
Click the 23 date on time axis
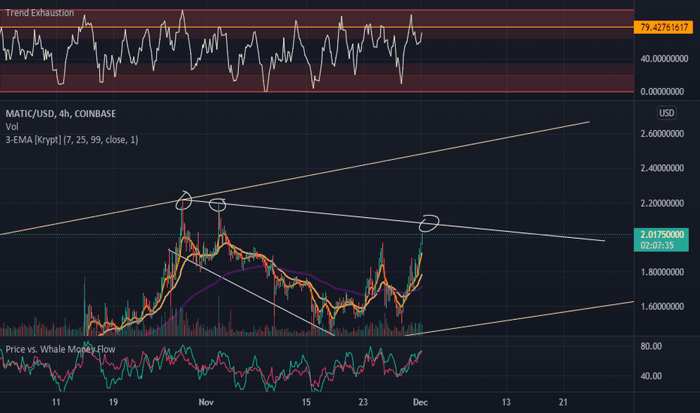click(x=363, y=402)
